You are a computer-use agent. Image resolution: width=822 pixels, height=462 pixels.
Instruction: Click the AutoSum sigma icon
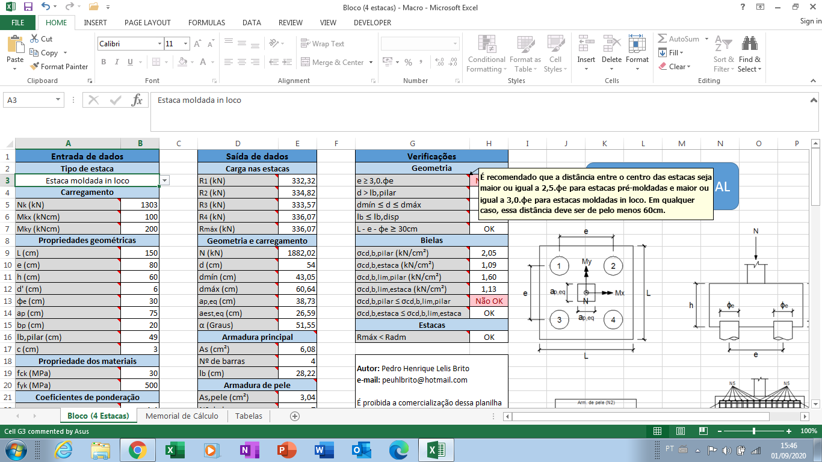point(663,38)
